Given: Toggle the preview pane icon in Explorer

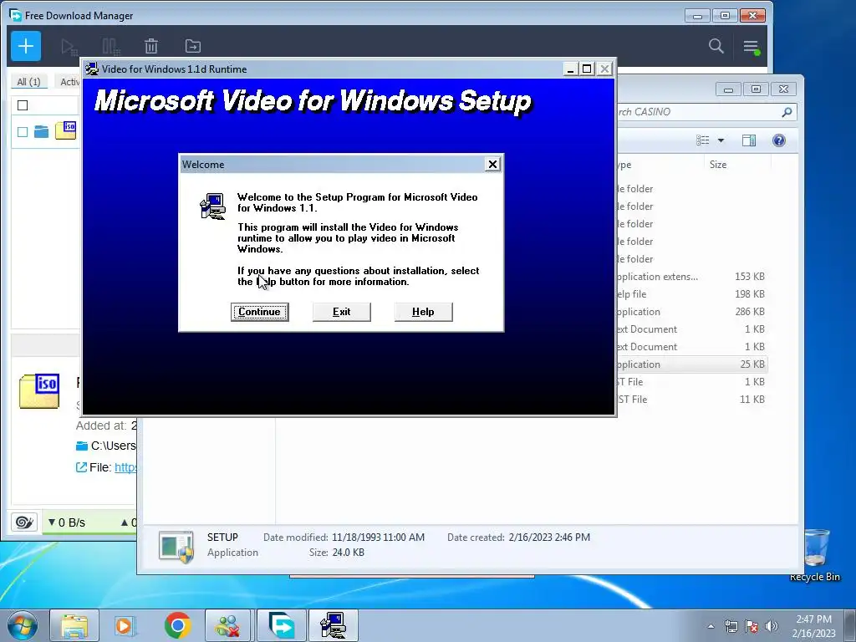Looking at the screenshot, I should (x=749, y=140).
